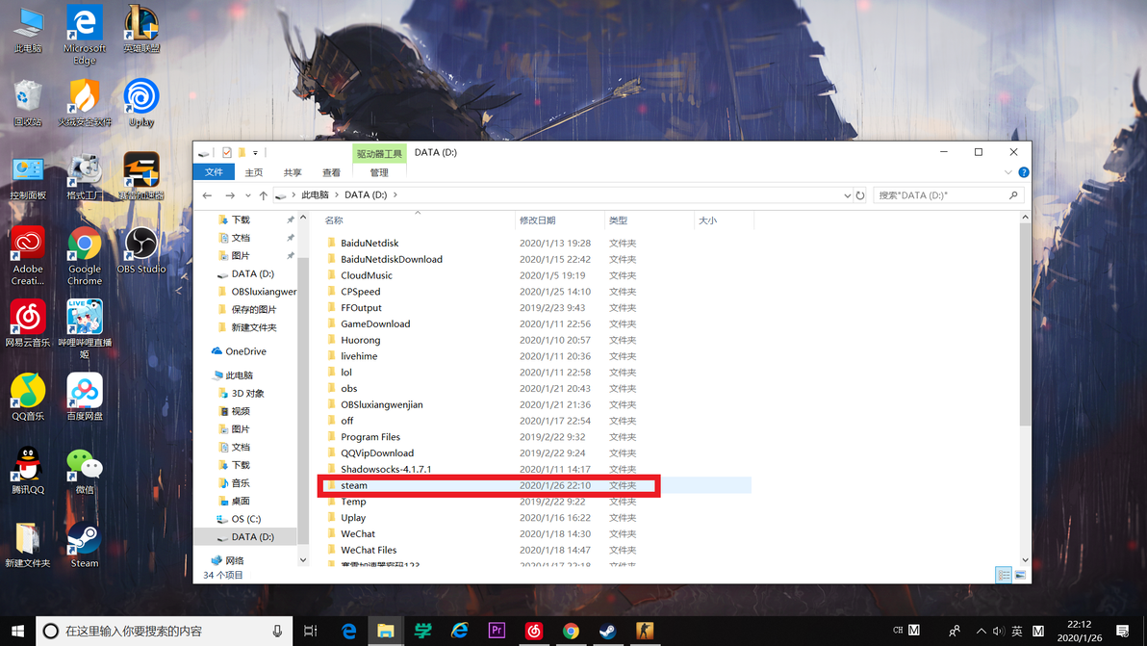
Task: Select the 此电脑 desktop icon
Action: (x=28, y=29)
